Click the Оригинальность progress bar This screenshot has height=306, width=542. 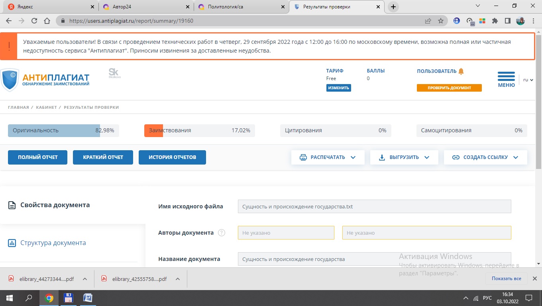pos(63,130)
